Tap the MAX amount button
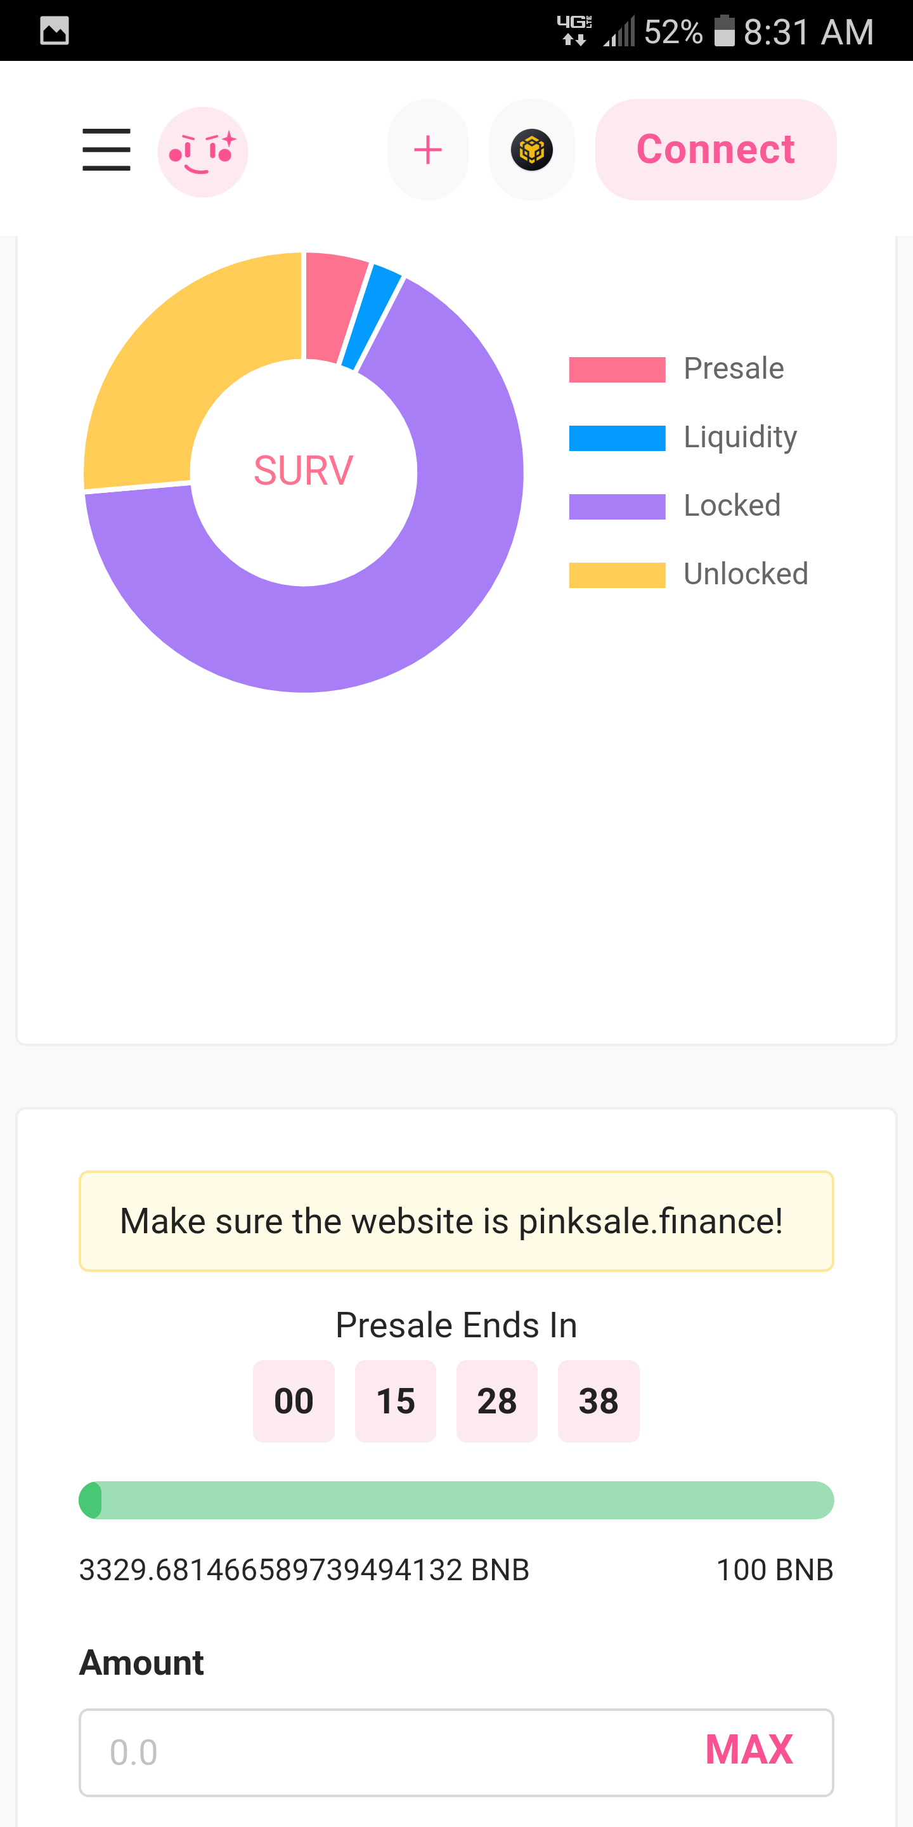This screenshot has width=913, height=1827. [x=749, y=1750]
